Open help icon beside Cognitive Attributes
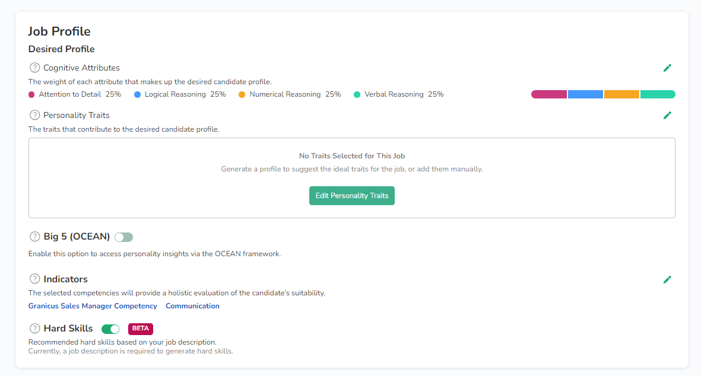The height and width of the screenshot is (376, 701). (35, 68)
